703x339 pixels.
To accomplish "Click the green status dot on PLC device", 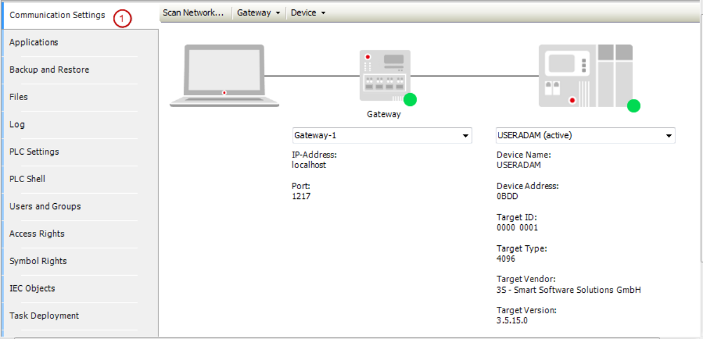I will (633, 106).
